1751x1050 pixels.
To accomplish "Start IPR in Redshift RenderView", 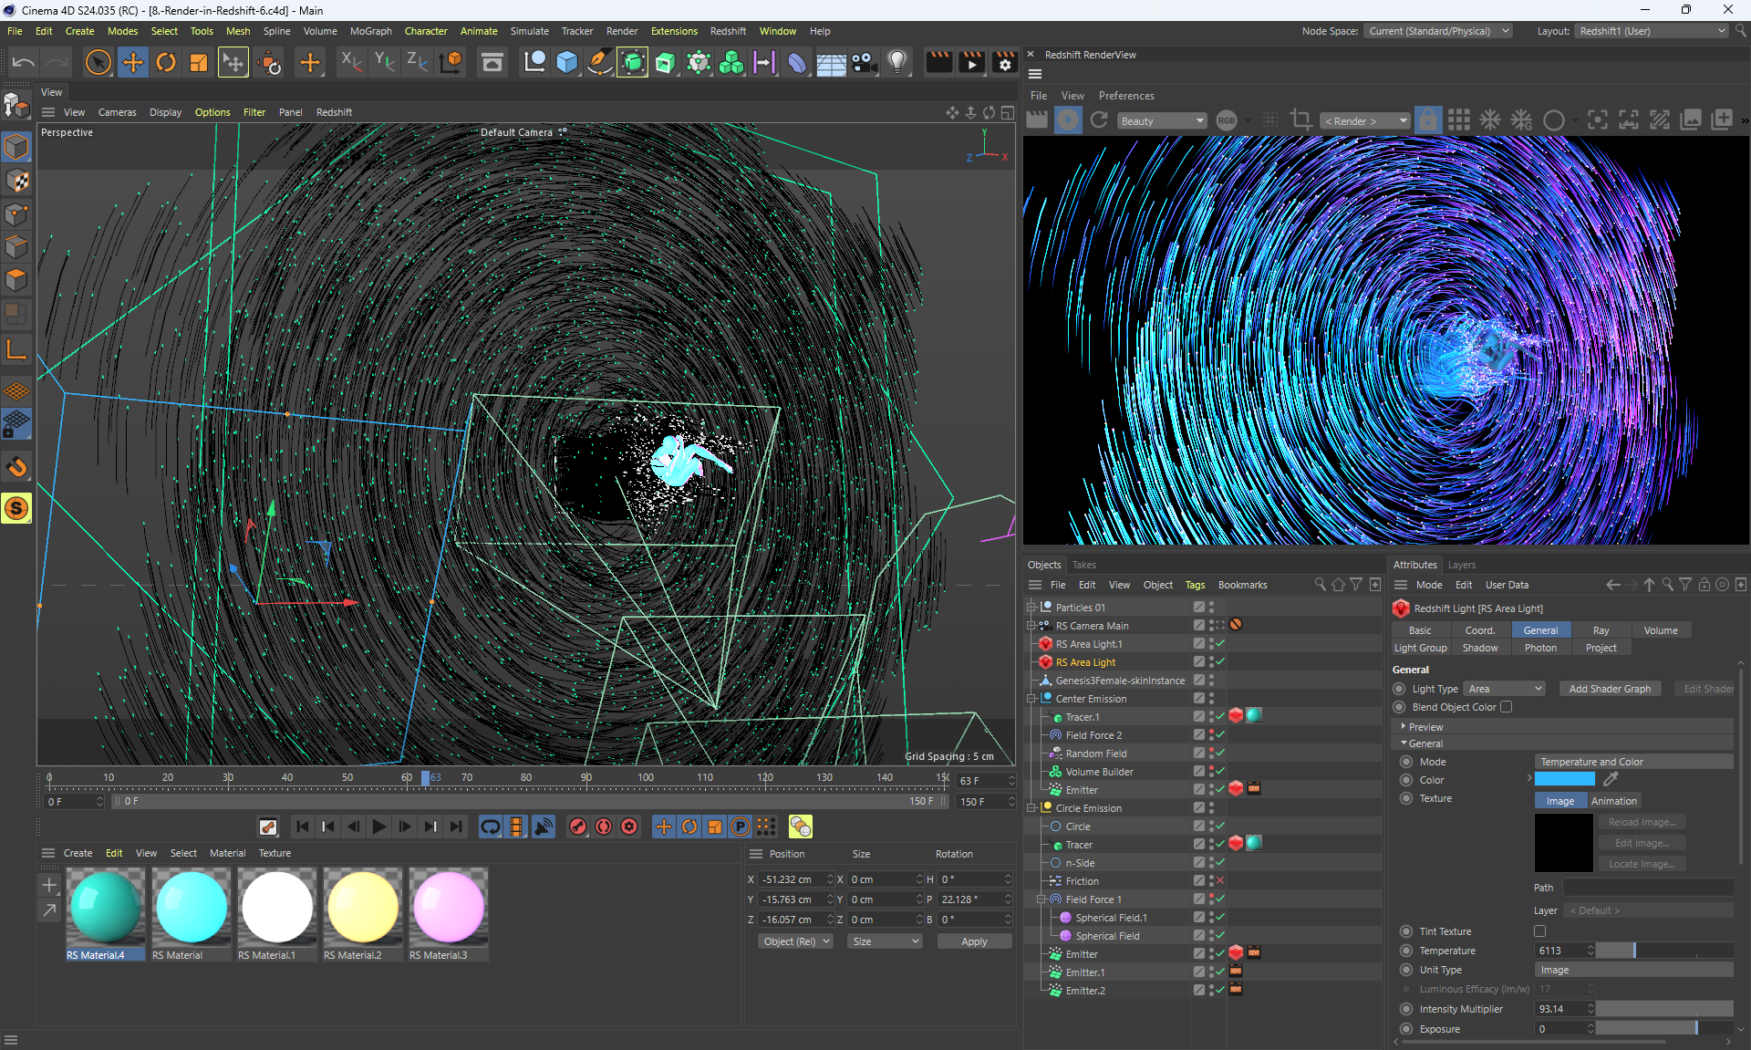I will pyautogui.click(x=1068, y=120).
